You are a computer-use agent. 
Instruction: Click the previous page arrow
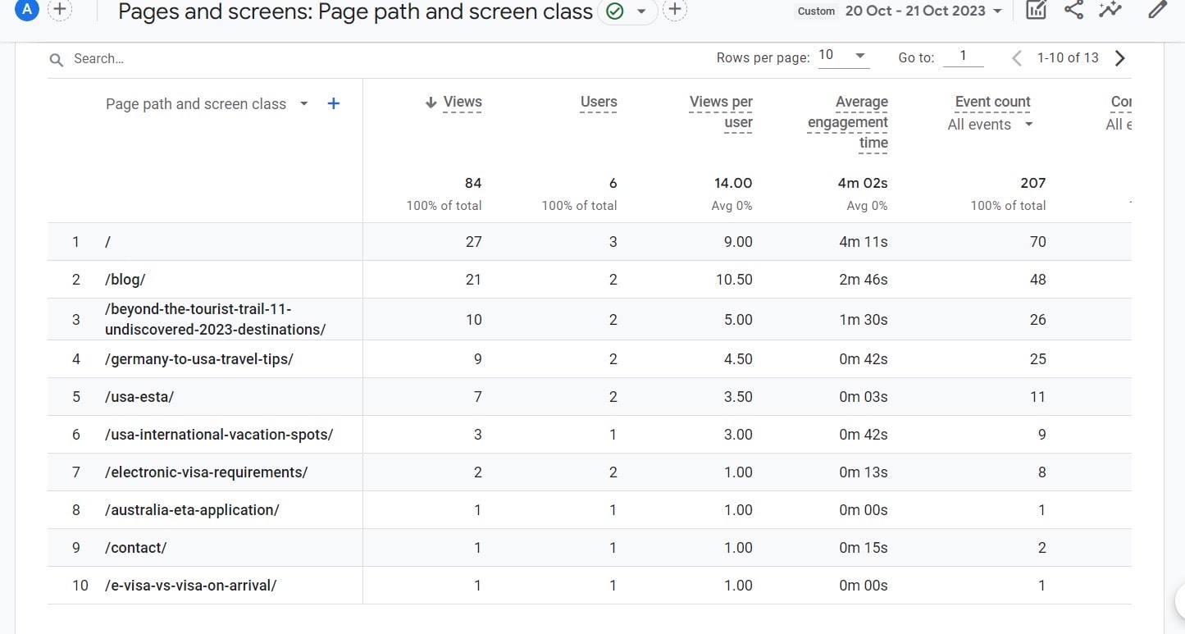pos(1016,58)
